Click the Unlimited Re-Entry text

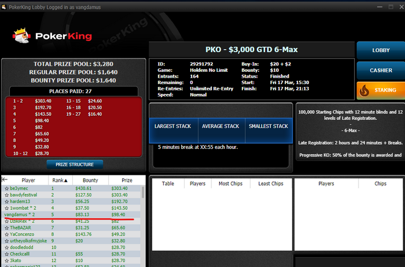pos(212,89)
